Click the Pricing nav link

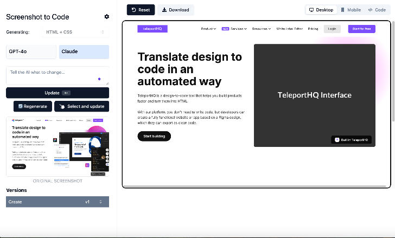point(313,29)
